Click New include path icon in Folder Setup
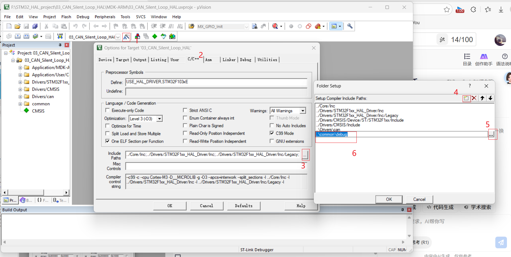511x257 pixels. 466,98
